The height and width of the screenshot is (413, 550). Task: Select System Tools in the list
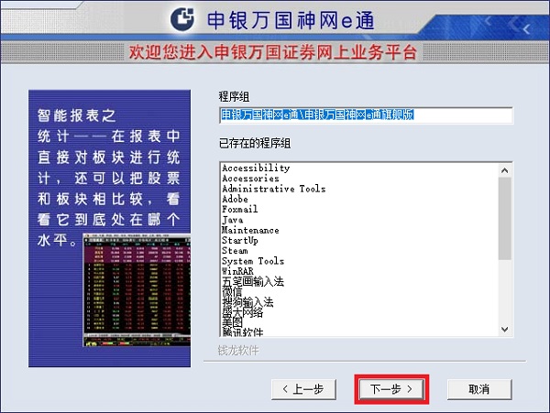point(253,261)
